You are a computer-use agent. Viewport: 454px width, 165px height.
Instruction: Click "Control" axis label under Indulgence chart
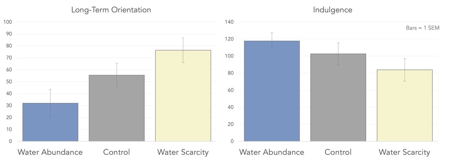(x=338, y=153)
